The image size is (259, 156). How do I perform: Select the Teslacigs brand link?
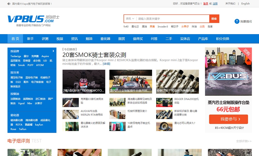[x=16, y=56]
